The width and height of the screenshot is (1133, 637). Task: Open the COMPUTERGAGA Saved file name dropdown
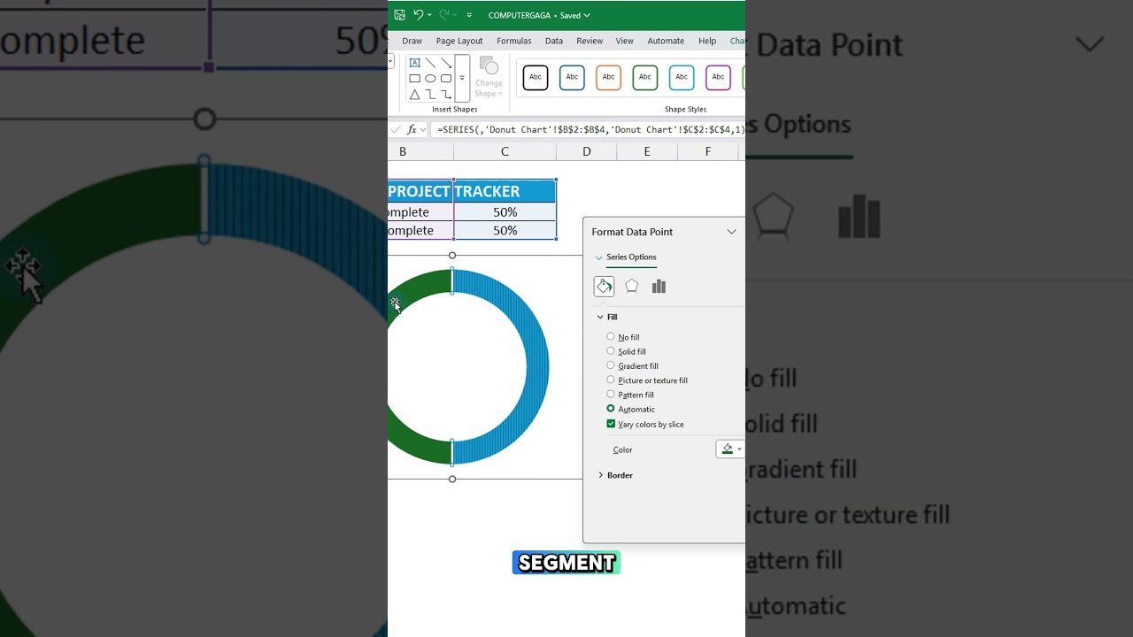tap(539, 15)
